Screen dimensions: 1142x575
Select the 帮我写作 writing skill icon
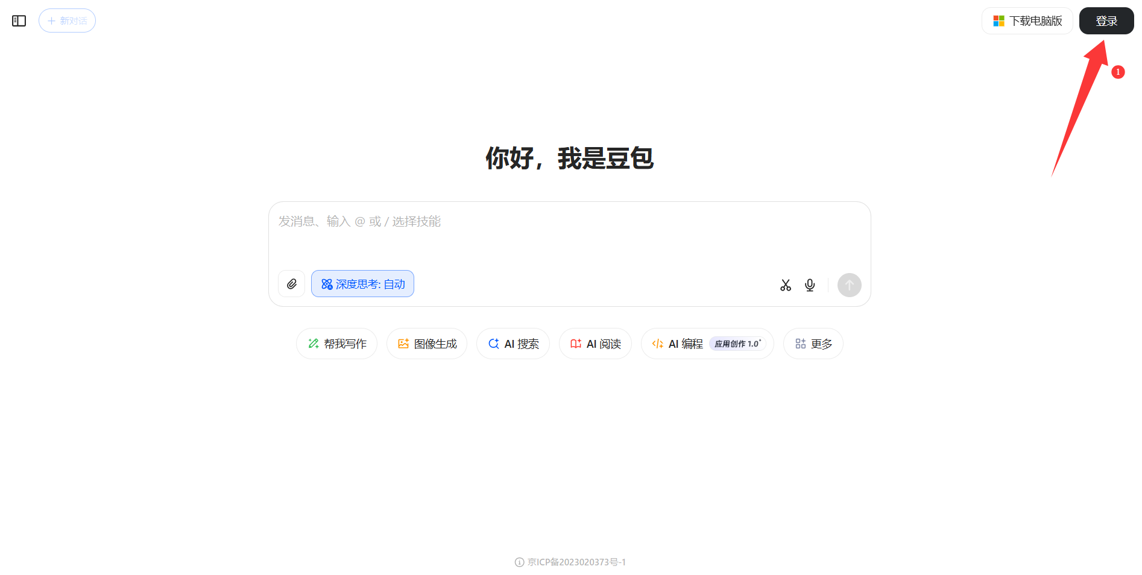coord(313,344)
